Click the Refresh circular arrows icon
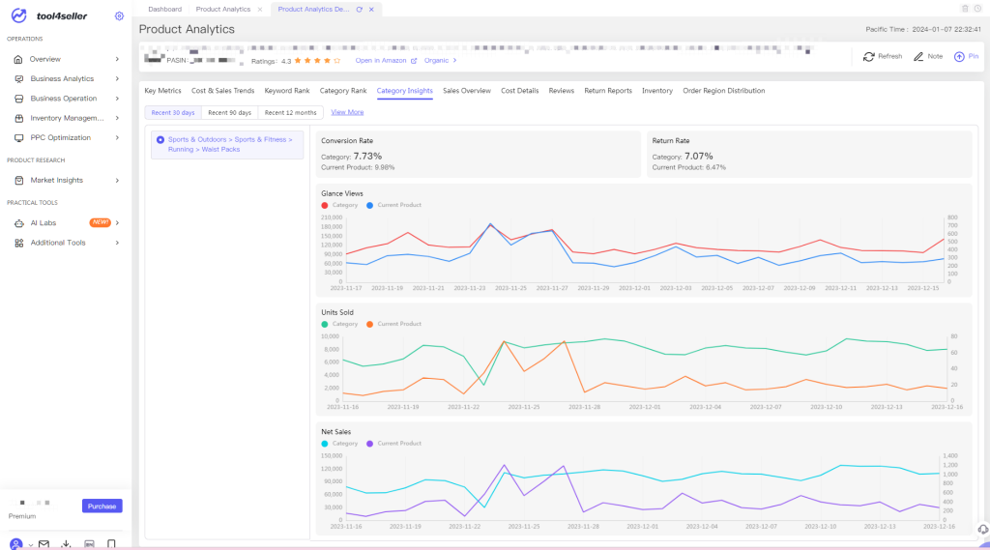Viewport: 990px width, 550px height. click(869, 57)
